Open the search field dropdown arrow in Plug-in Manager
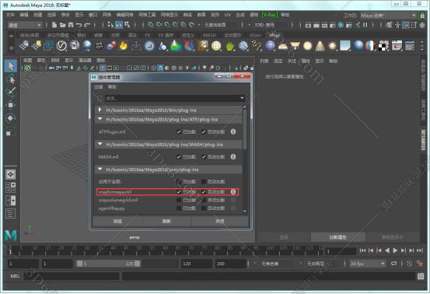 pos(242,98)
